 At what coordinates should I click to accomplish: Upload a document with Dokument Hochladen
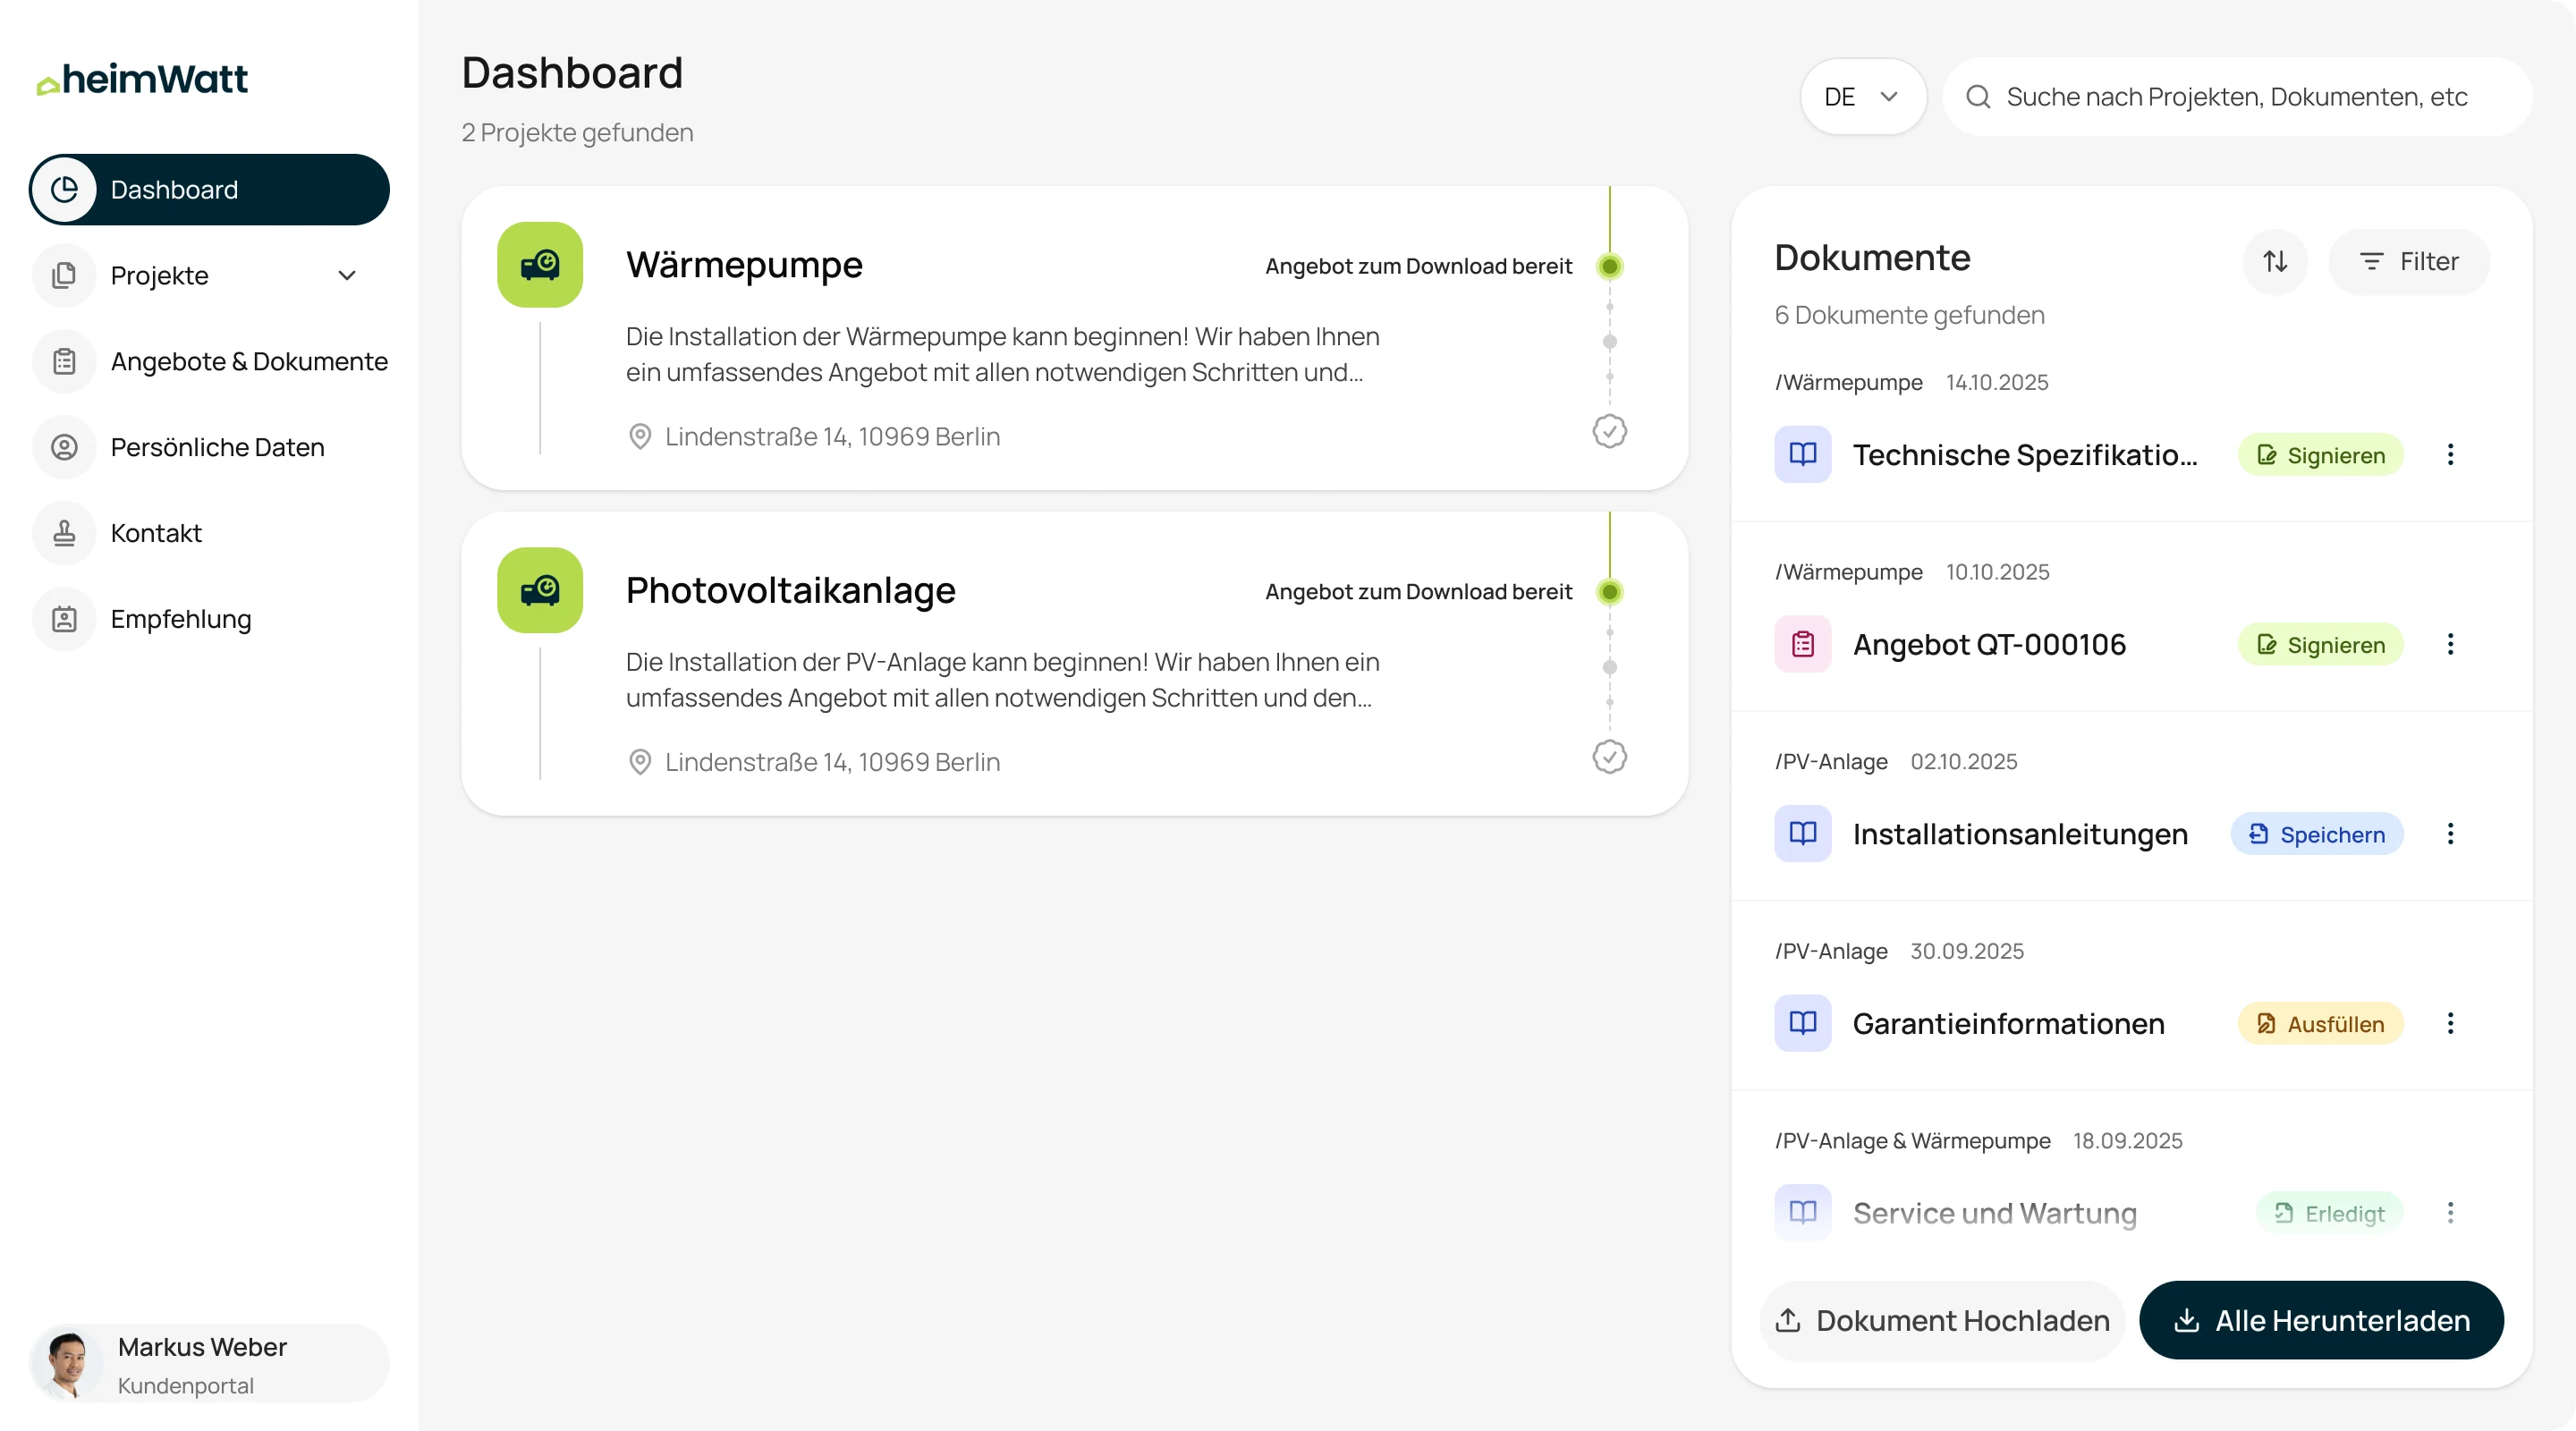pos(1942,1321)
